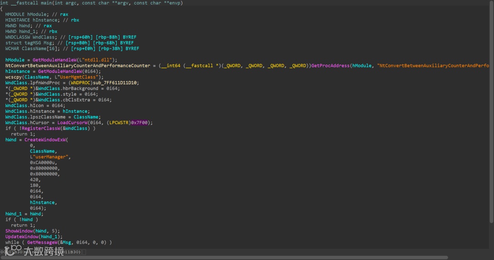Click the hInstance argument inside CreateWindowExW
494x260 pixels.
click(x=42, y=203)
